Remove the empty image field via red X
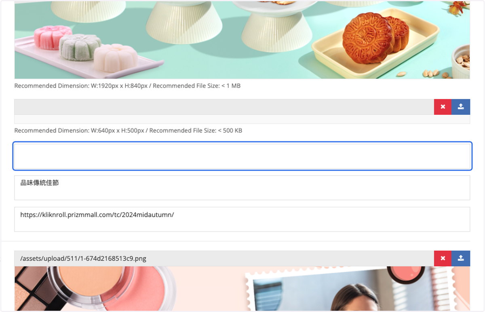 tap(443, 107)
